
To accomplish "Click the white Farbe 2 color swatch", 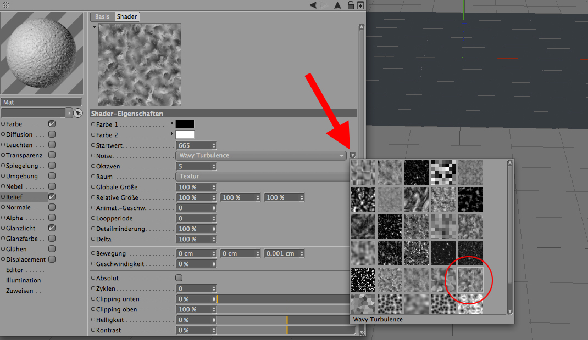I will (185, 135).
